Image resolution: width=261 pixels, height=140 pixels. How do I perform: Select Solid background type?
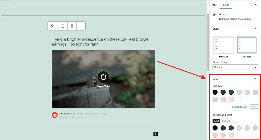216,121
